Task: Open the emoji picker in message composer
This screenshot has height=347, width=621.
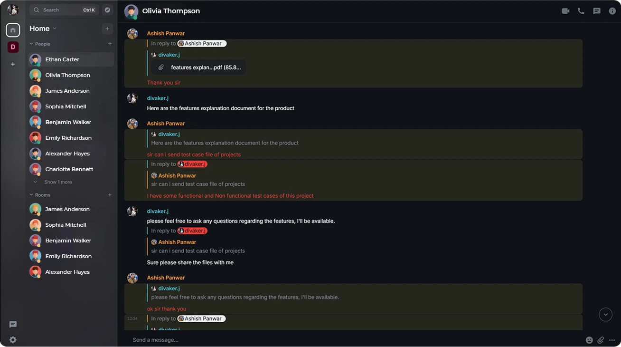Action: tap(589, 340)
